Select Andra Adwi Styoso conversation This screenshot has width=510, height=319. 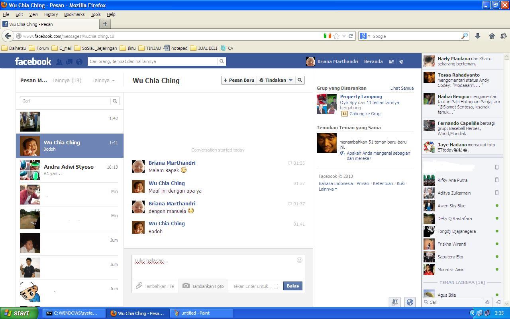[x=70, y=170]
